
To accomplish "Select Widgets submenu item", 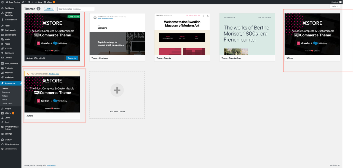I will [x=5, y=96].
